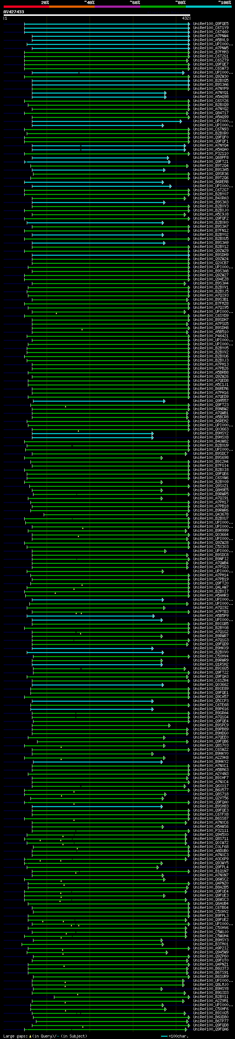Select hit label UniRef100_A5BVL9
235x1039 pixels.
click(x=211, y=40)
